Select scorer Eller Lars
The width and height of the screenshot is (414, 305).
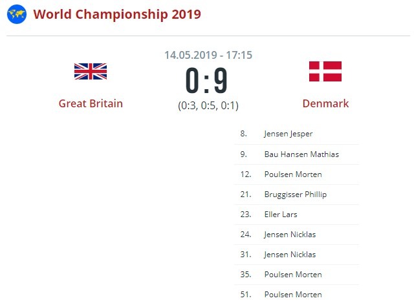click(x=281, y=215)
